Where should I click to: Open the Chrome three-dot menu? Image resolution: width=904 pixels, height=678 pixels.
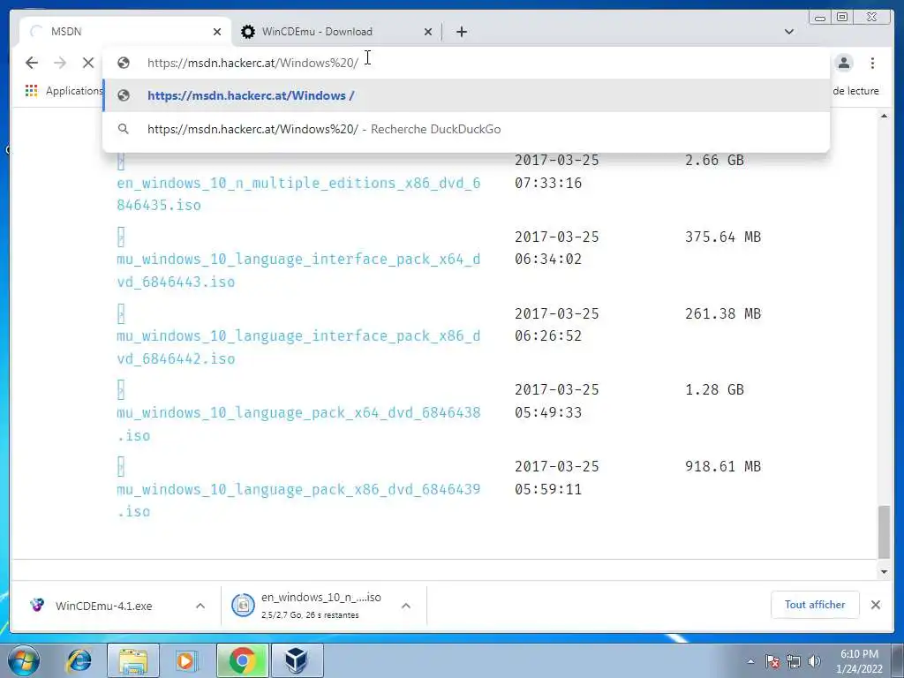[x=872, y=63]
